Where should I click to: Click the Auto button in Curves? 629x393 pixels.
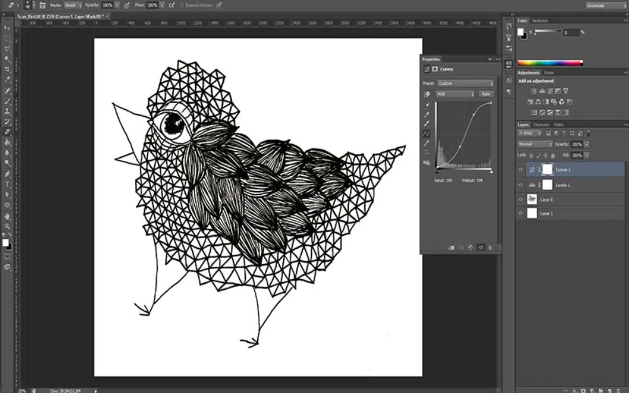coord(486,94)
